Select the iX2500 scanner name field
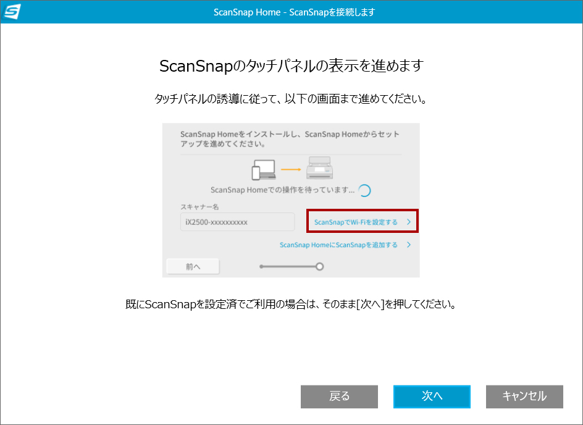Image resolution: width=583 pixels, height=425 pixels. point(237,221)
